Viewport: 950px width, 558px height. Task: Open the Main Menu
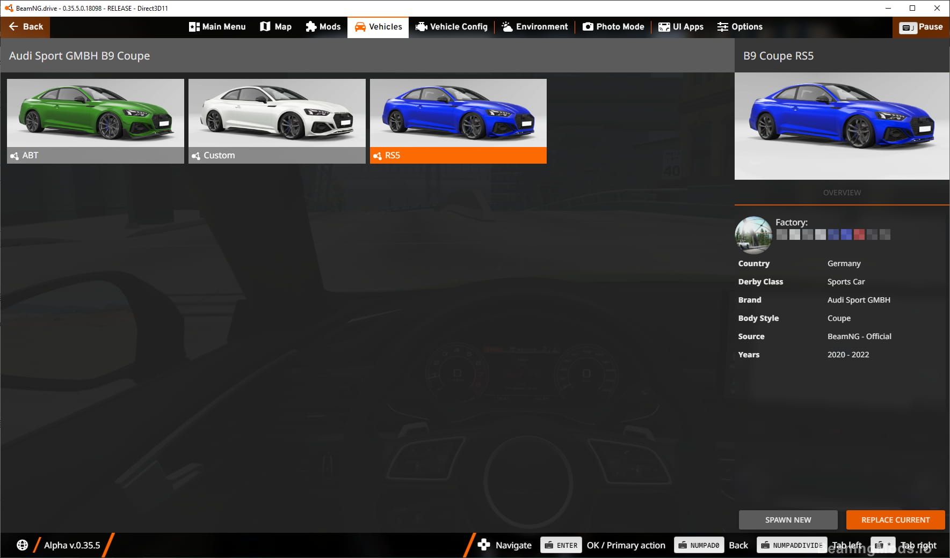[217, 27]
